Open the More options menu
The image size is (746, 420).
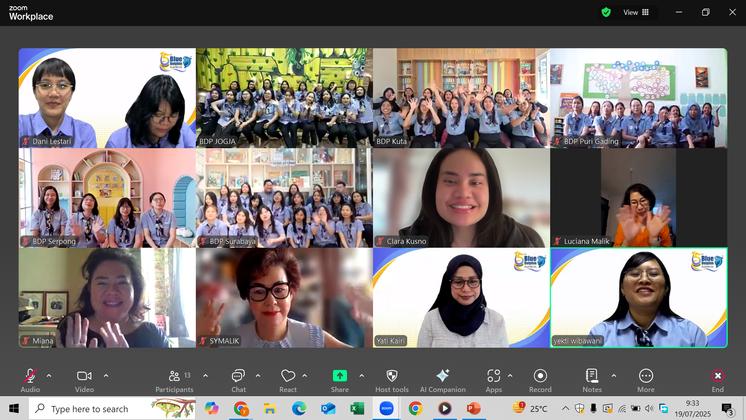click(x=646, y=376)
